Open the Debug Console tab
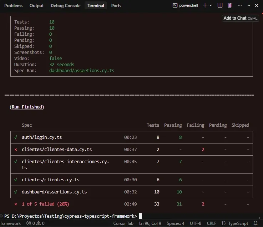This screenshot has width=263, height=227. pos(65,6)
